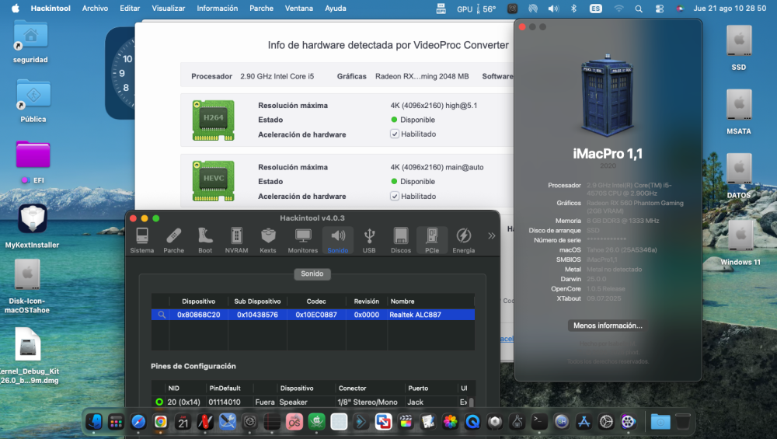Screen dimensions: 777x439
Task: Show more toolbar items in Hackintool
Action: tap(491, 236)
